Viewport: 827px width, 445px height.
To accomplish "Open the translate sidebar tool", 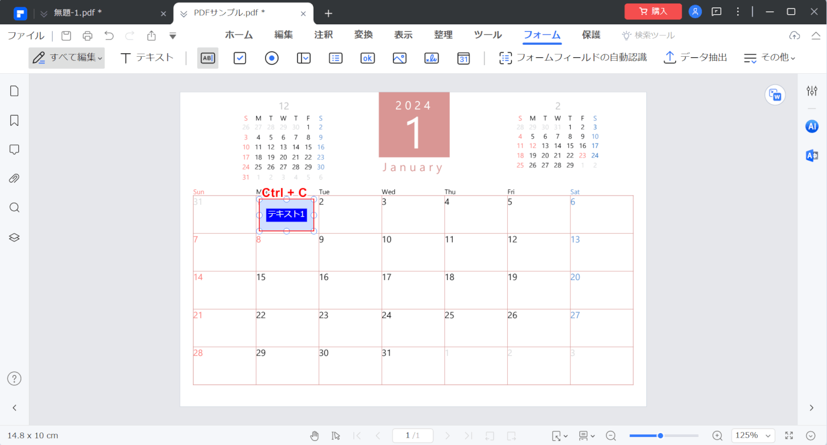I will (x=812, y=156).
